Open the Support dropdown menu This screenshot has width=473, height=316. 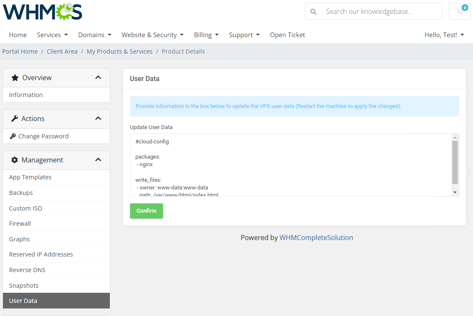coord(245,35)
